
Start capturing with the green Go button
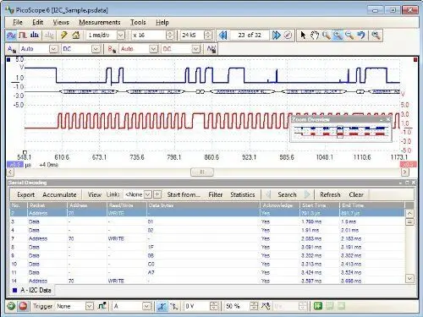(11, 306)
